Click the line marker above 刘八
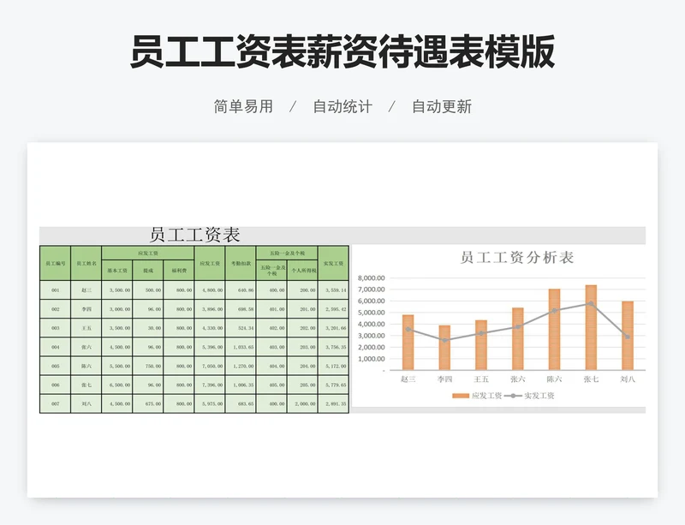 pos(628,337)
